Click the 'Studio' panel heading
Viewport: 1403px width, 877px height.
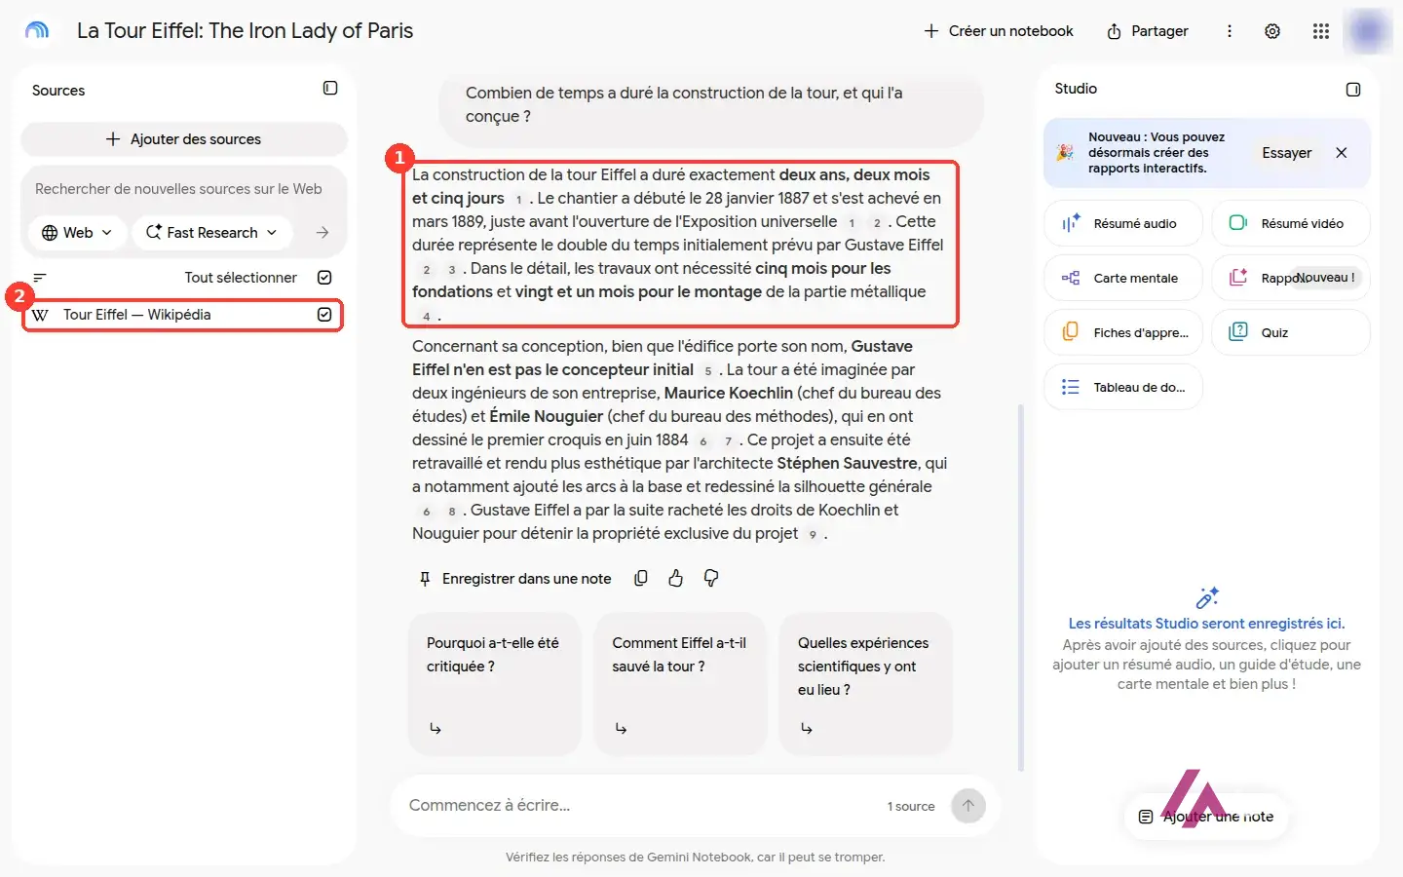tap(1076, 89)
